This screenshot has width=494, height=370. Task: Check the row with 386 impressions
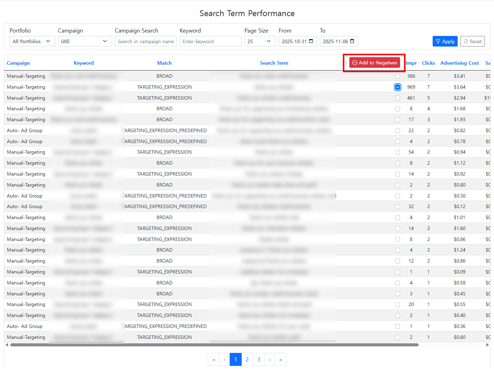[x=397, y=76]
